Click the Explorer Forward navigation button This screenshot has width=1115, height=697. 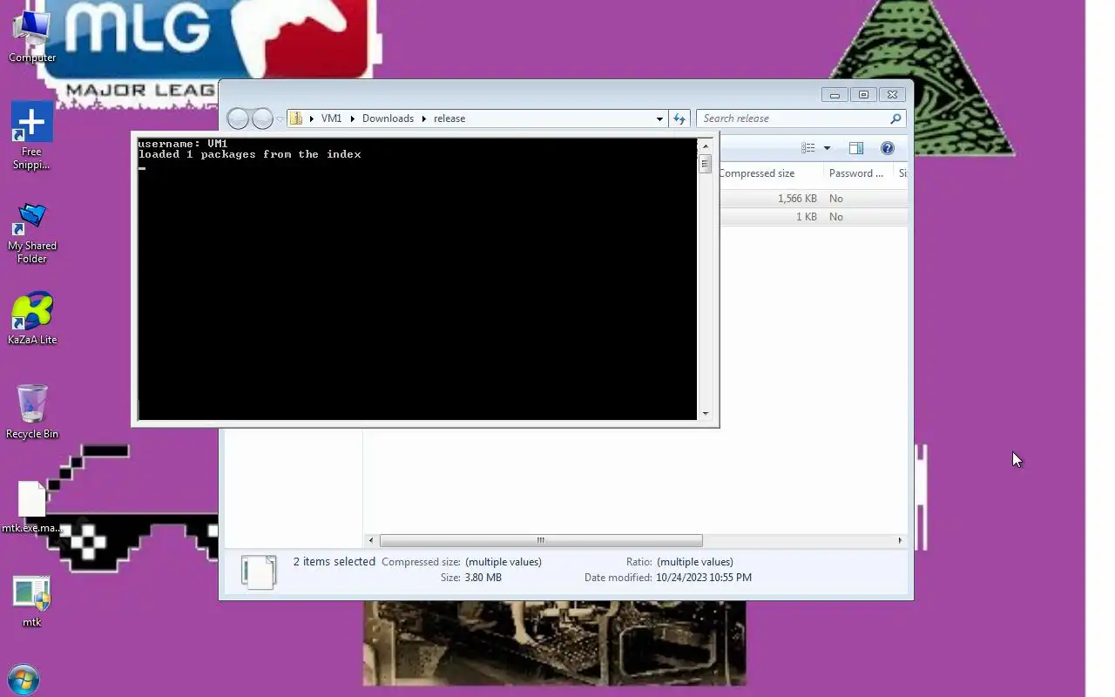click(x=262, y=118)
